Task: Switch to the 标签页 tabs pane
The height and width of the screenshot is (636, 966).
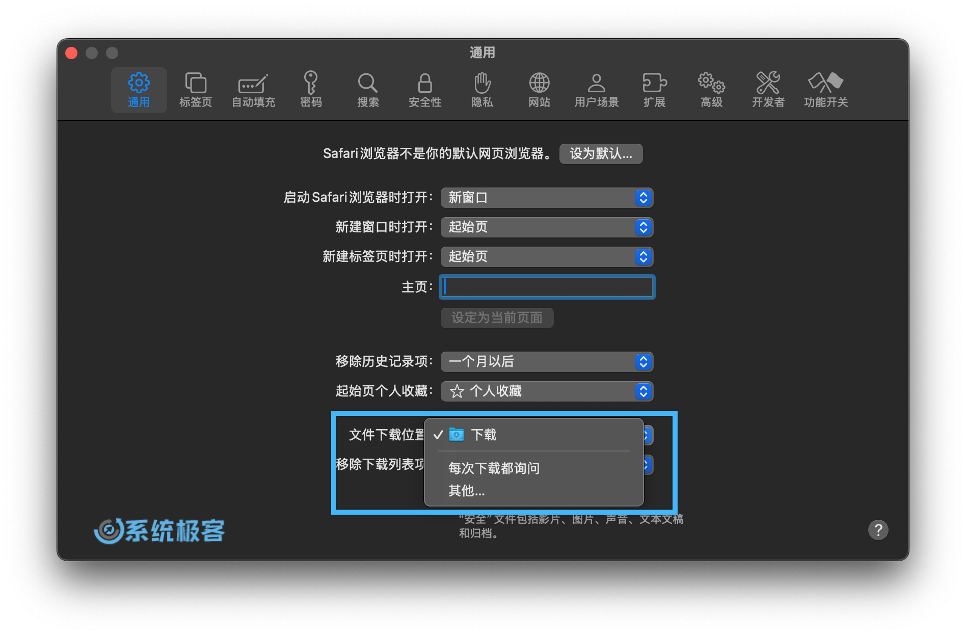Action: coord(196,90)
